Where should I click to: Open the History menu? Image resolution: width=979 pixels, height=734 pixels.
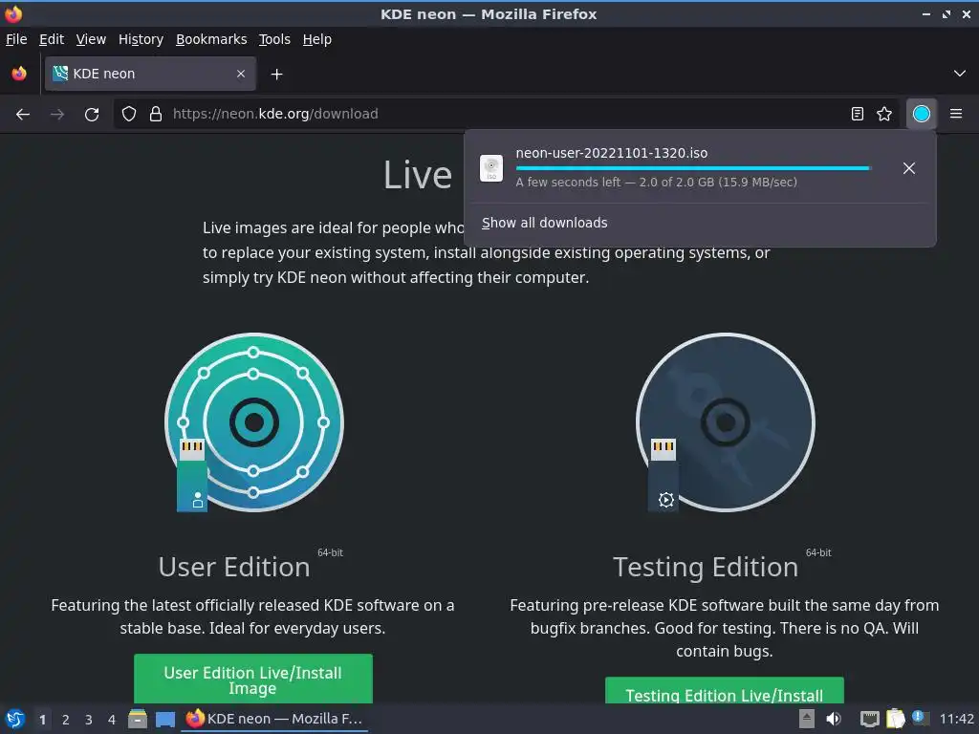click(x=141, y=39)
